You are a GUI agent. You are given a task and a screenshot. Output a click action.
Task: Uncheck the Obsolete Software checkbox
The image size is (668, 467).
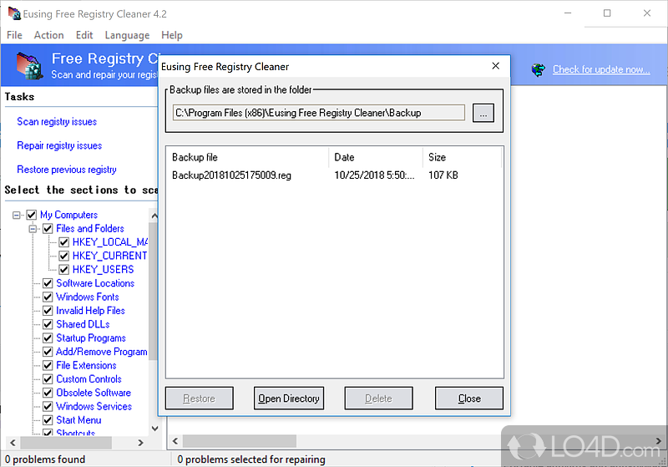click(48, 393)
